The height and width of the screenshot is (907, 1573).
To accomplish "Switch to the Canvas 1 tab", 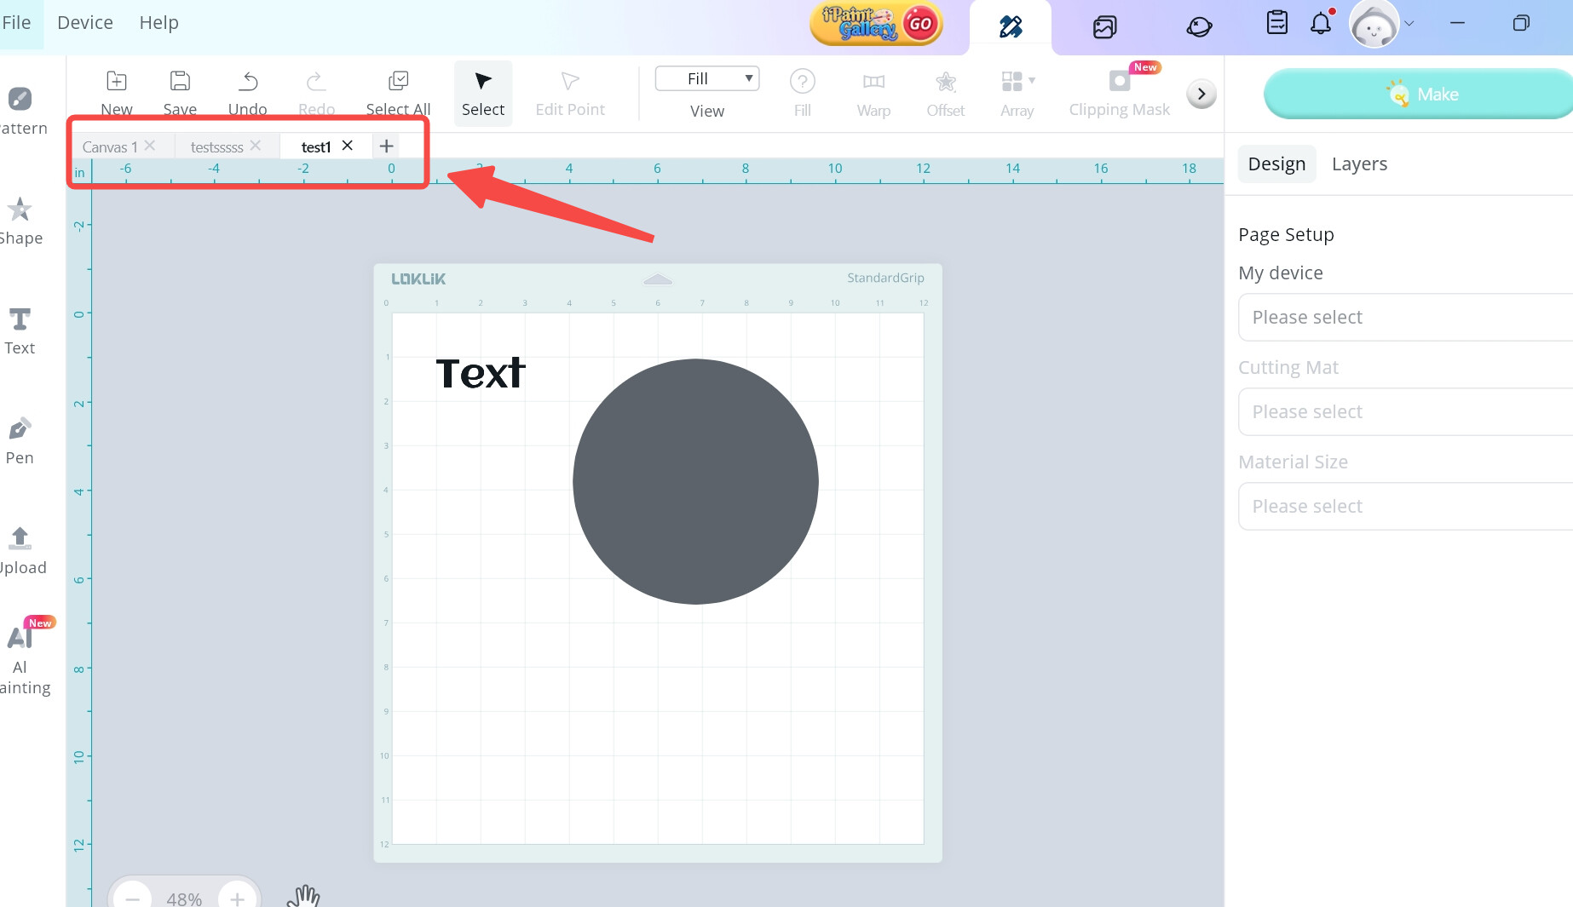I will [109, 146].
